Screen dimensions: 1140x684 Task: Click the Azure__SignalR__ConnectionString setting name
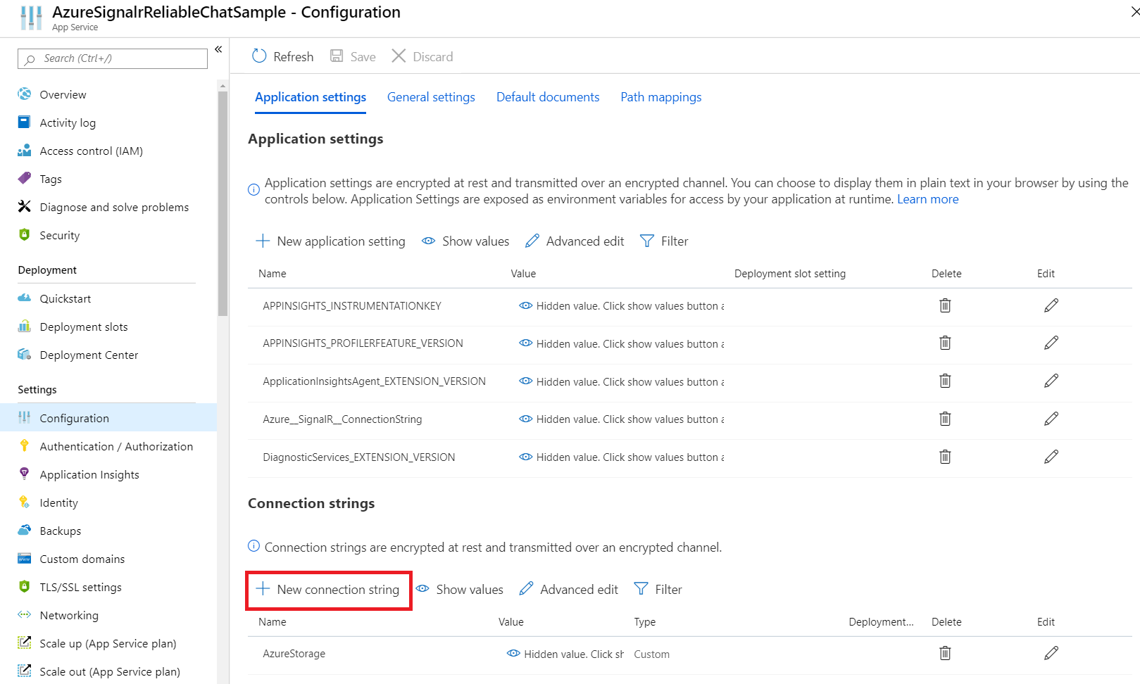click(x=342, y=419)
